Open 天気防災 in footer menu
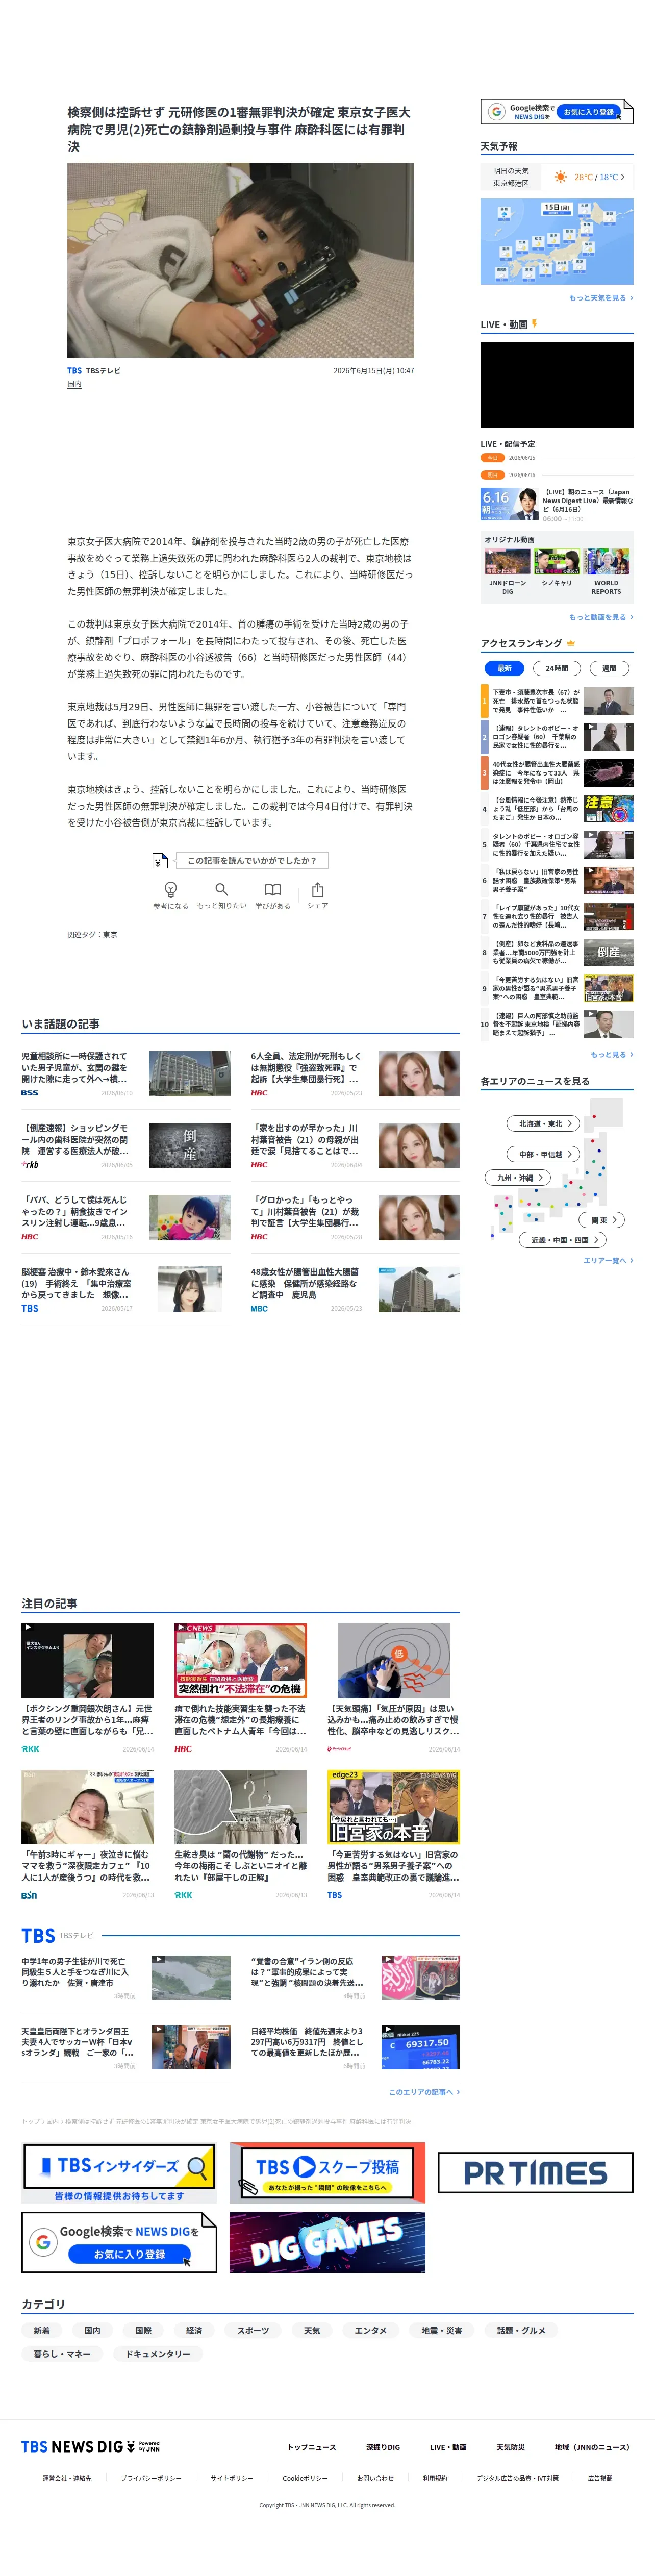The image size is (655, 2576). (510, 2447)
